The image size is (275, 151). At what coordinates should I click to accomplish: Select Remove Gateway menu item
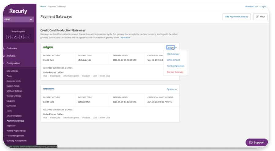click(x=175, y=72)
